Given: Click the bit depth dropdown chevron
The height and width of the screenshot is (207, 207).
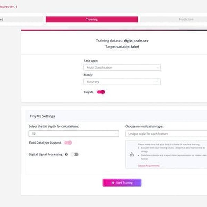Looking at the screenshot, I should point(116,134).
